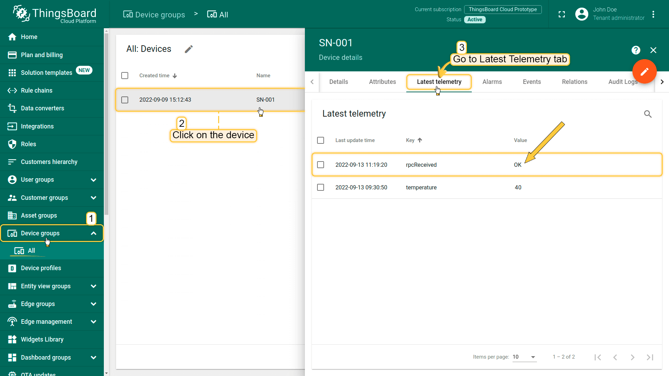Viewport: 669px width, 376px height.
Task: Open the items per page dropdown
Action: [524, 357]
